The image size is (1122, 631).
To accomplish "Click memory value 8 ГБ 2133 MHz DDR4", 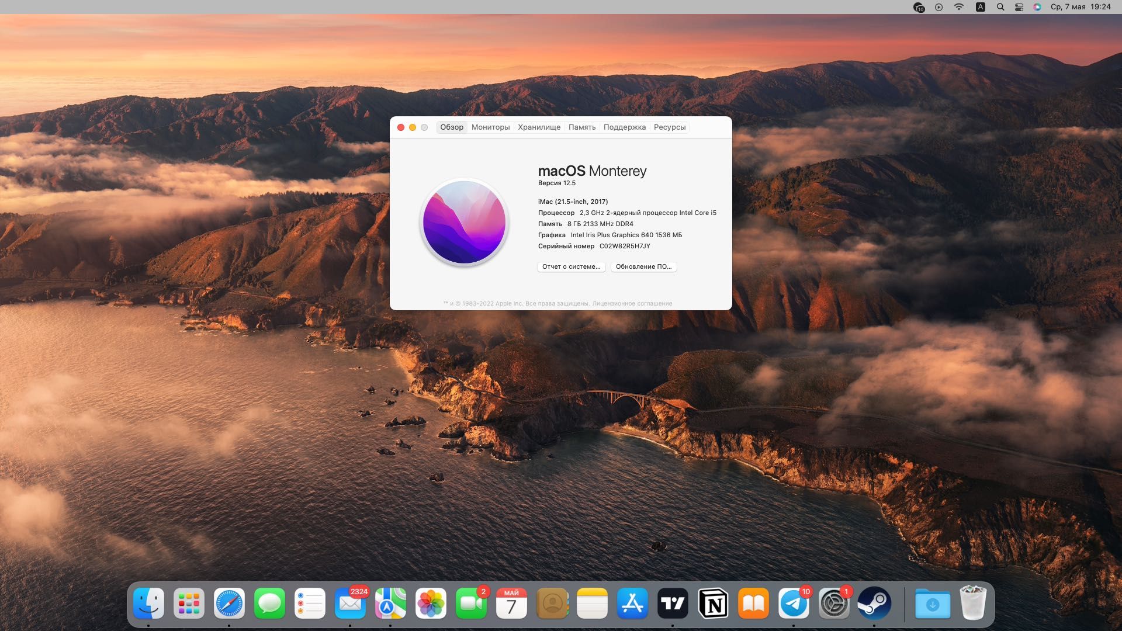I will click(x=600, y=224).
